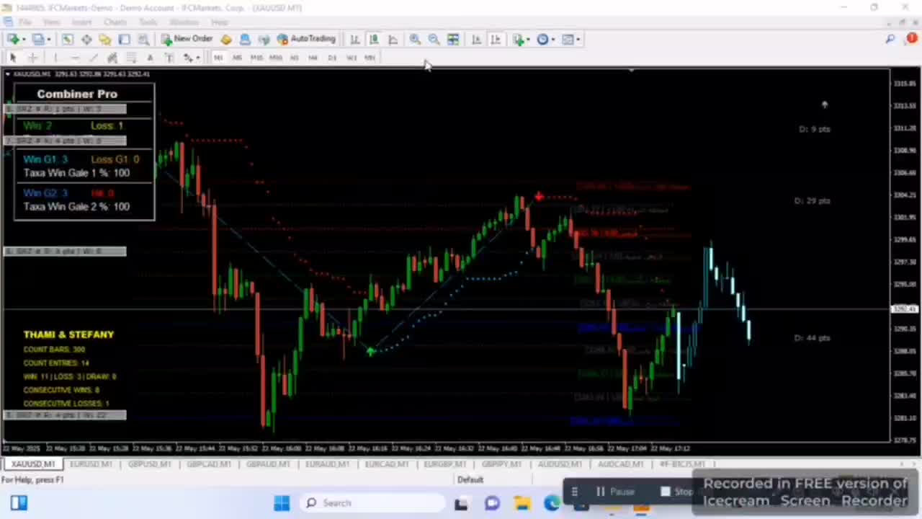Viewport: 922px width, 519px height.
Task: Click the New Order button
Action: pyautogui.click(x=187, y=39)
